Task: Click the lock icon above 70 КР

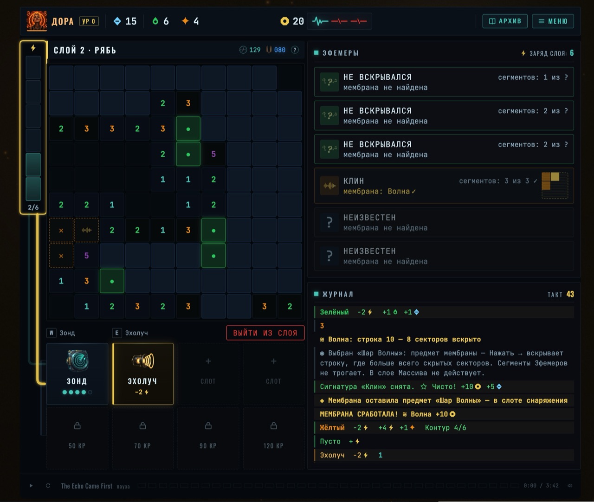Action: 142,425
